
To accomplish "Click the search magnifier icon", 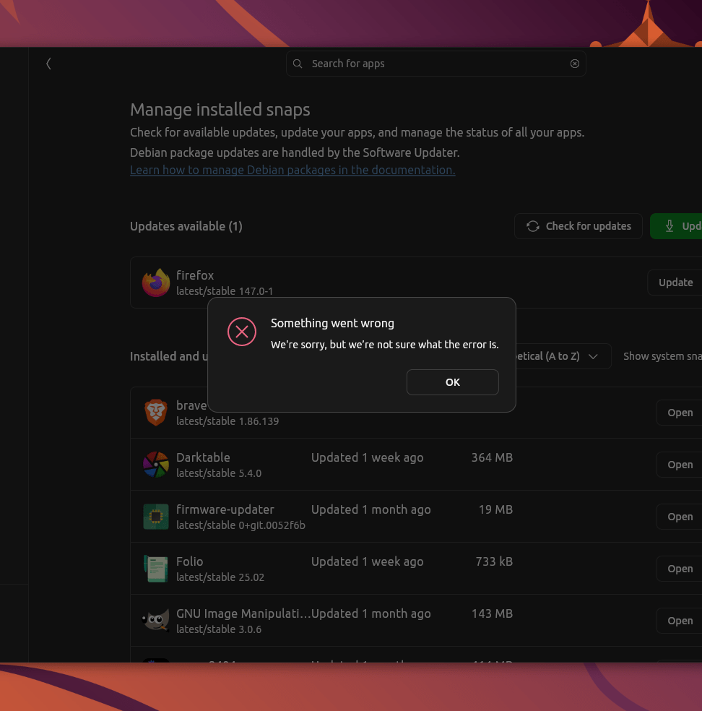I will point(298,64).
